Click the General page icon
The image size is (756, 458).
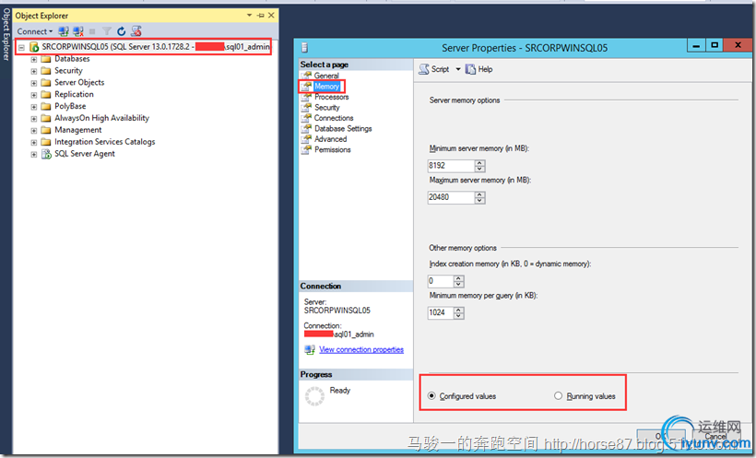click(307, 76)
